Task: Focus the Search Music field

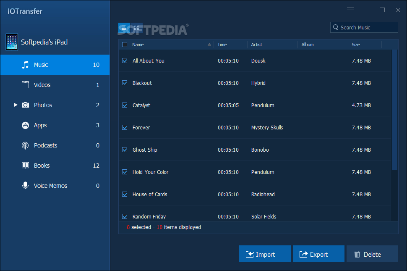Action: click(x=364, y=27)
